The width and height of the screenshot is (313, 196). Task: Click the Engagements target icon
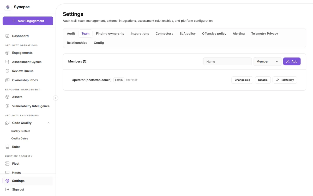pyautogui.click(x=7, y=53)
